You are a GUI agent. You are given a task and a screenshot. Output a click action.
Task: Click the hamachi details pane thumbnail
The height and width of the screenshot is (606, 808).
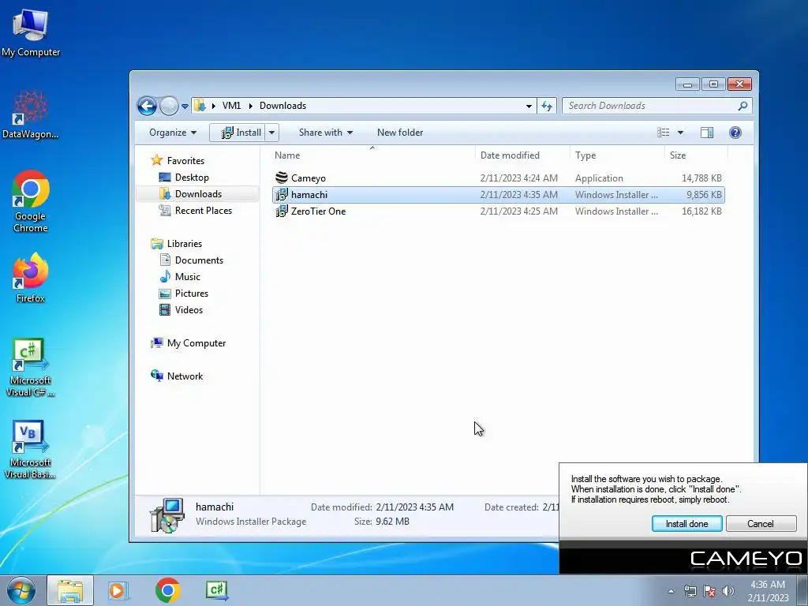click(x=167, y=514)
